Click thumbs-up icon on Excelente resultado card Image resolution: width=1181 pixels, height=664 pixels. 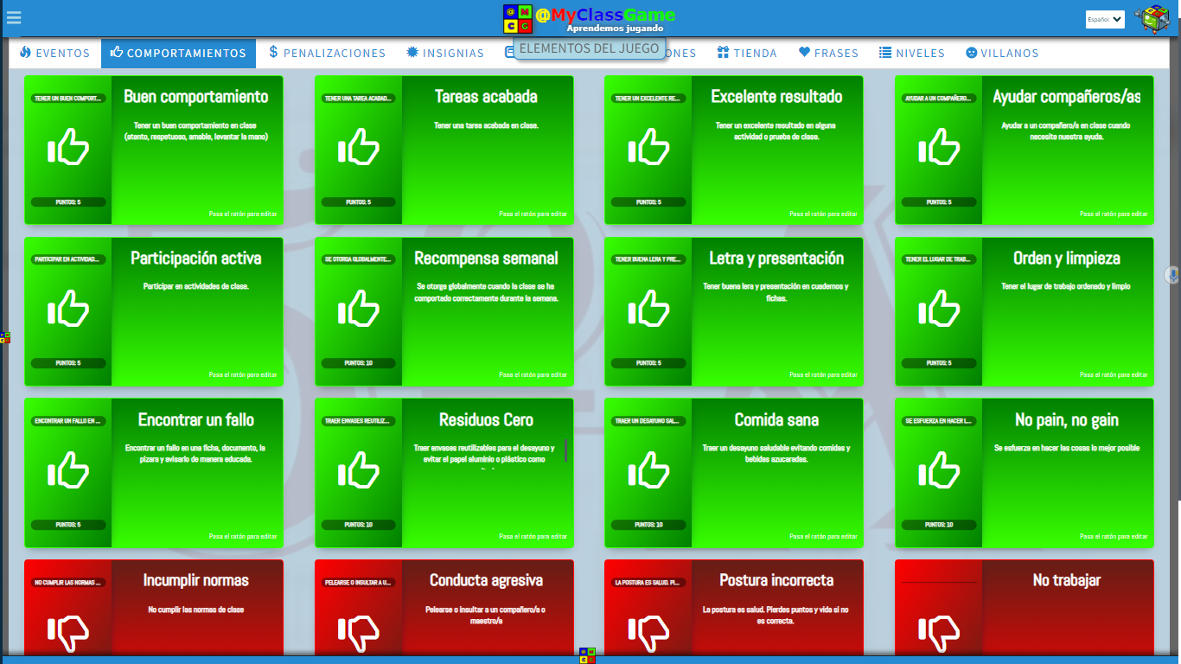648,147
